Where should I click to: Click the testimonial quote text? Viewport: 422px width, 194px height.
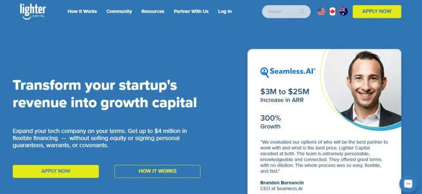(x=324, y=157)
